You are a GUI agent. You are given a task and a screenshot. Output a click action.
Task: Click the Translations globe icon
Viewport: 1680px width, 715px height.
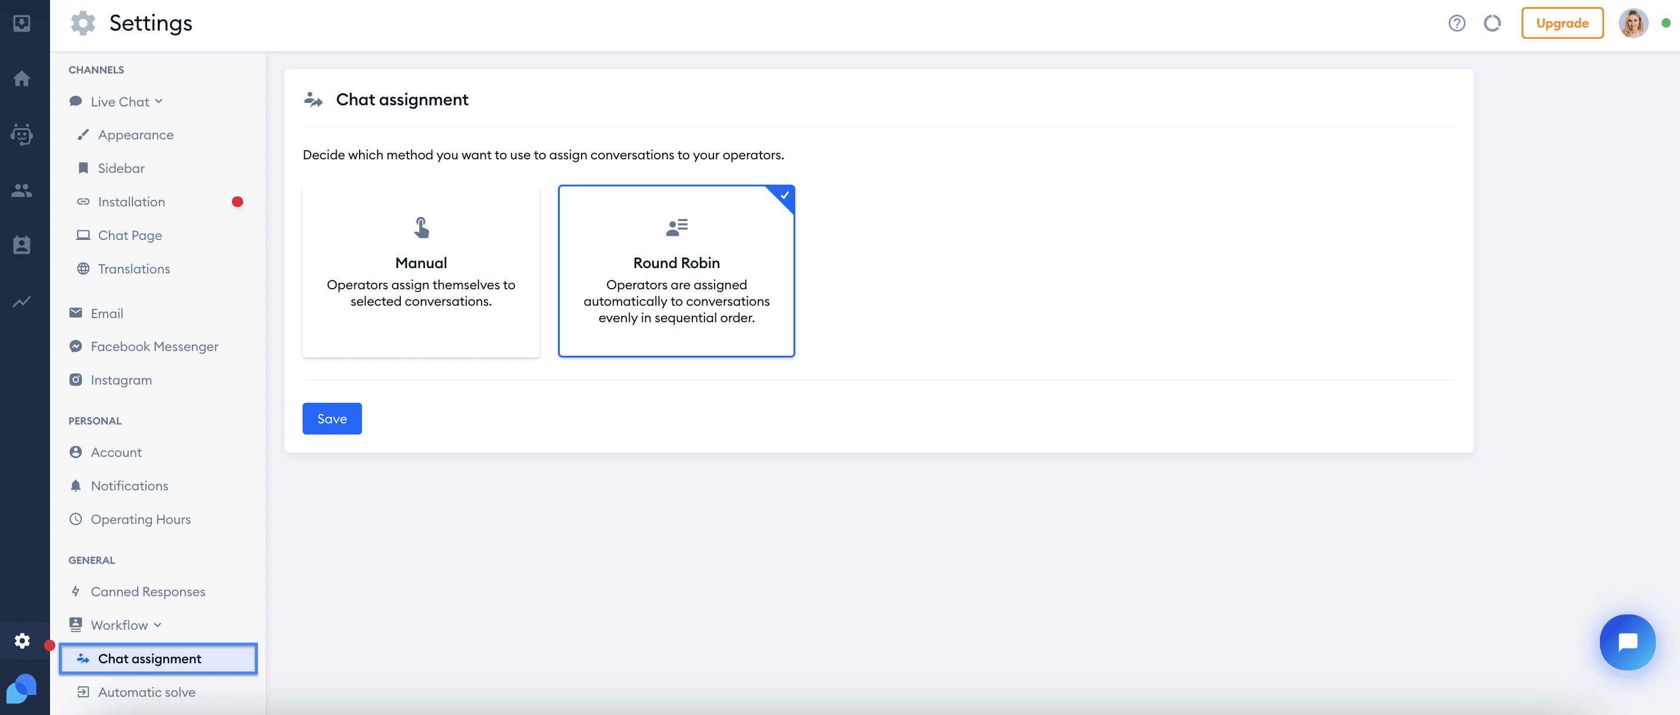(x=83, y=268)
